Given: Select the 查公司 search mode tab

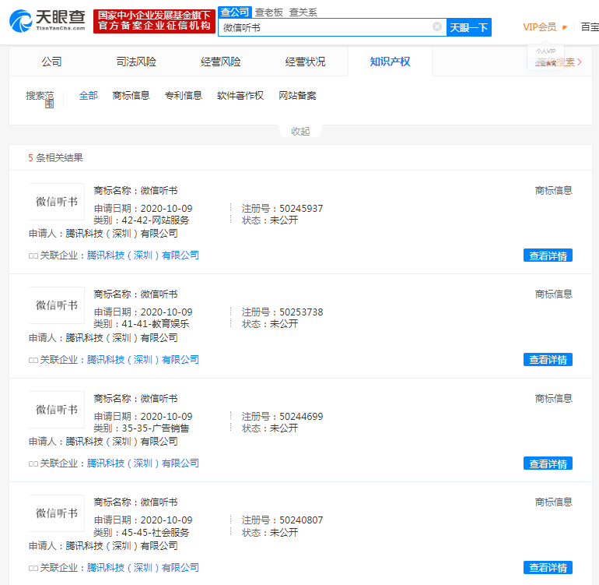Looking at the screenshot, I should click(235, 12).
